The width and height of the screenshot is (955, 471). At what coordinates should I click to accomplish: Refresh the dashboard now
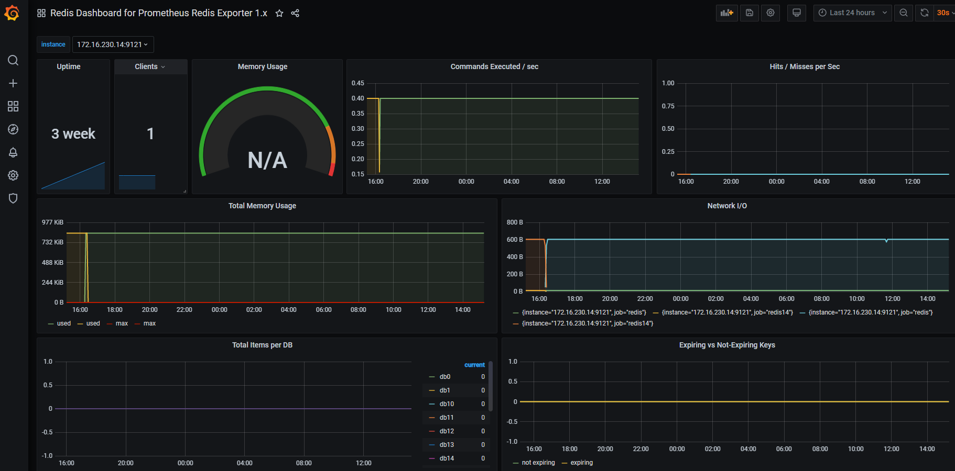[x=925, y=13]
